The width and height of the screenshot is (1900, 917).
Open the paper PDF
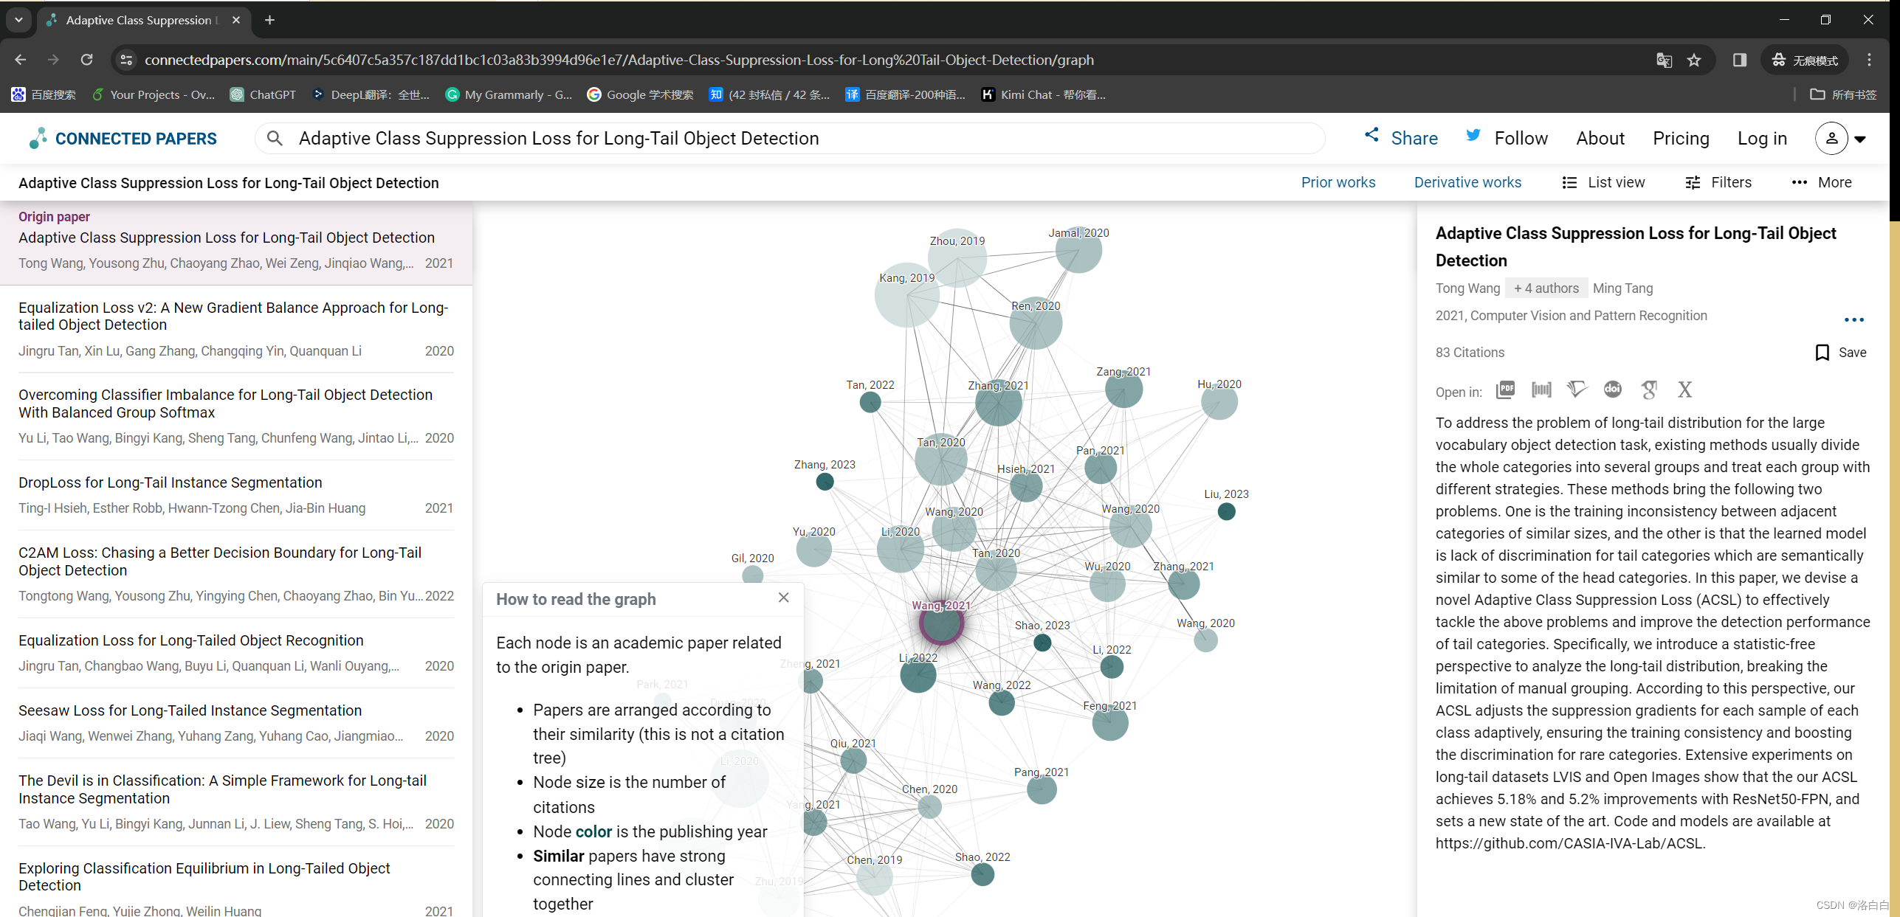[1505, 390]
